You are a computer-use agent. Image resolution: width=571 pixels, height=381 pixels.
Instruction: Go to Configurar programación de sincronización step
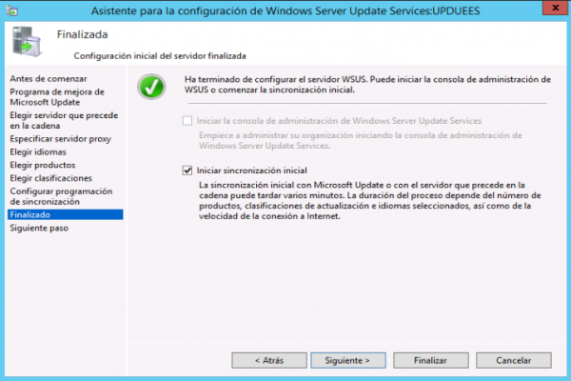click(x=61, y=196)
